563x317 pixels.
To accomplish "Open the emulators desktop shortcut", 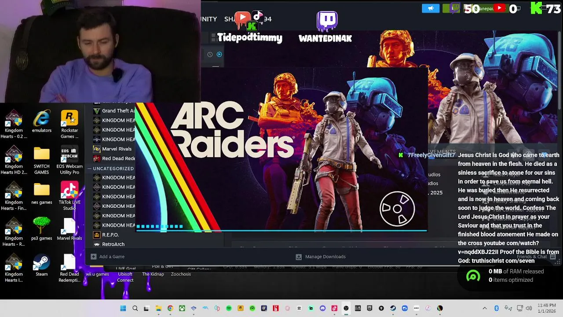I will [x=42, y=122].
